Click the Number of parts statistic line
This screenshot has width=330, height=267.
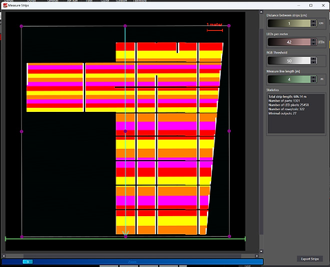(284, 101)
